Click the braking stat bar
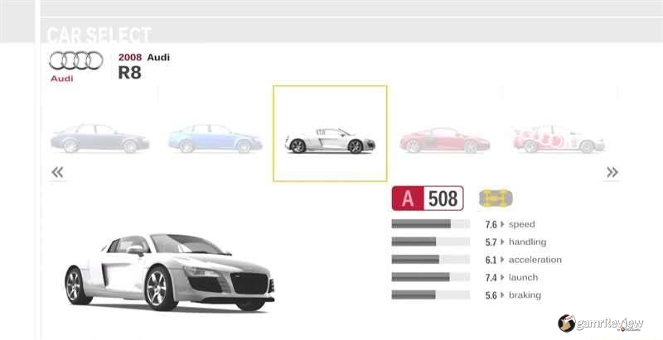 point(430,295)
